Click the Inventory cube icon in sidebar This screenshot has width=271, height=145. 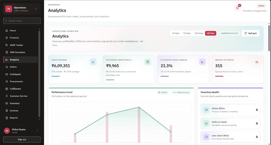click(x=7, y=103)
